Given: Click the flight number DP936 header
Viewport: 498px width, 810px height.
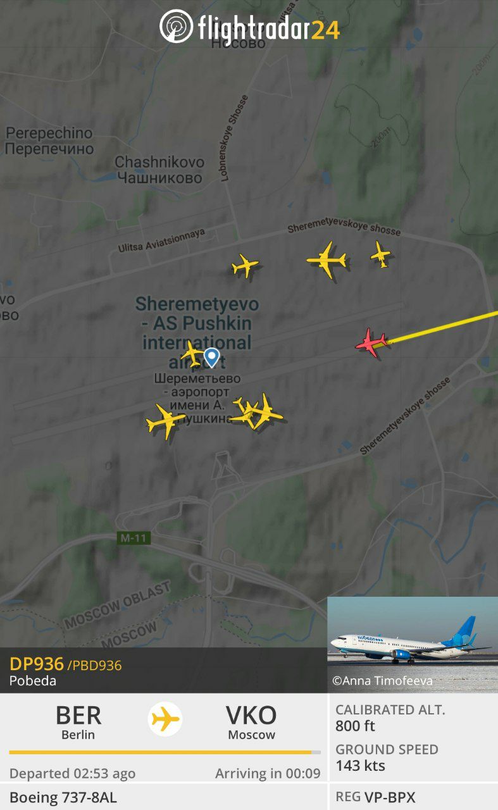Looking at the screenshot, I should 37,664.
